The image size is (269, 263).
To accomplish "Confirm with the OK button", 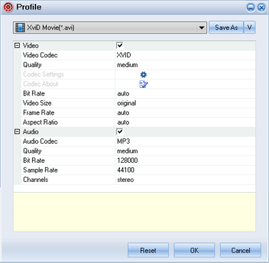I will [x=194, y=250].
